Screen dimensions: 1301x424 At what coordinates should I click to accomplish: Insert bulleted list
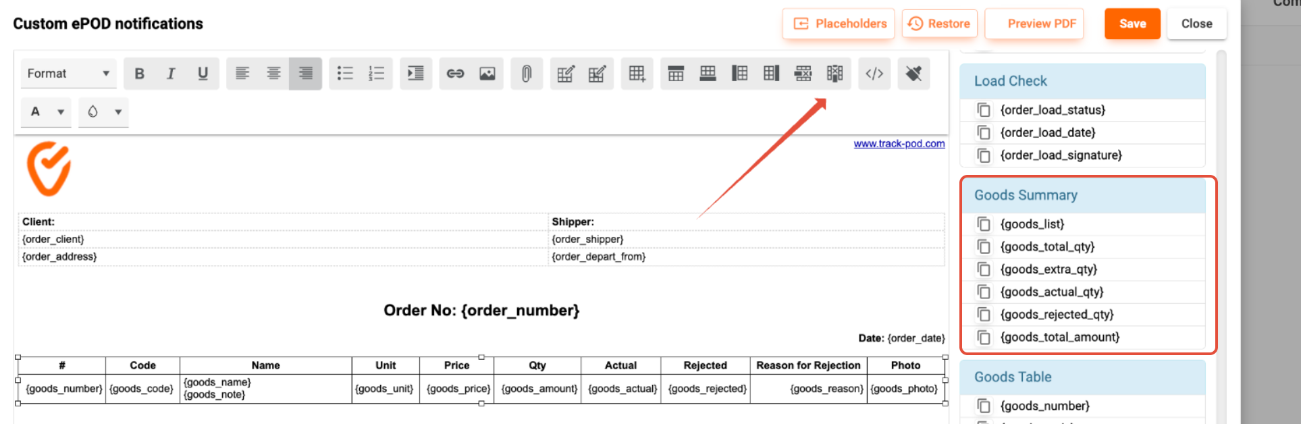click(345, 74)
